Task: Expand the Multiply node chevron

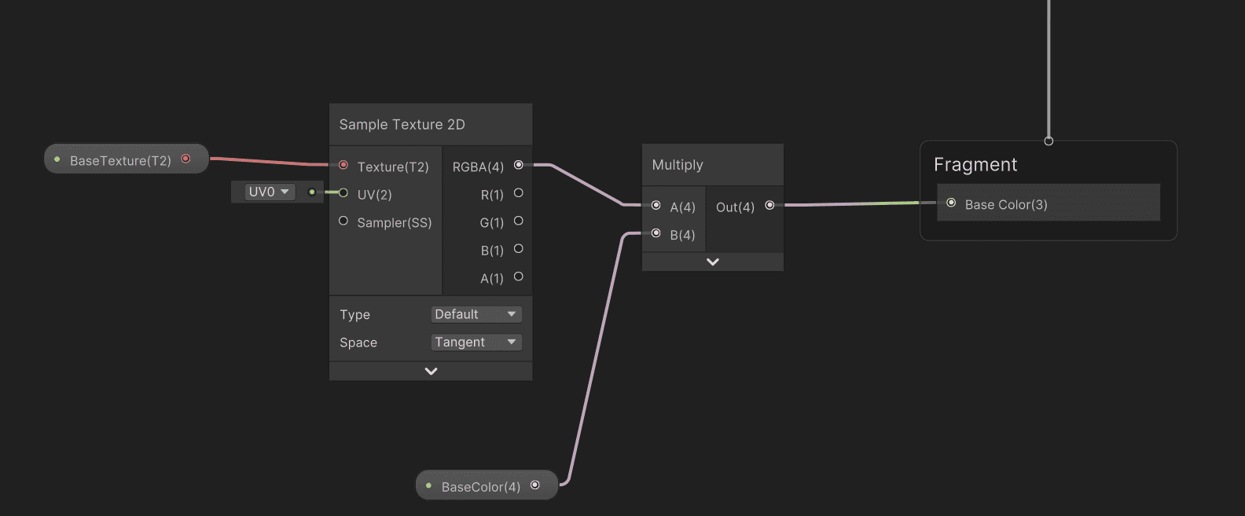Action: [713, 262]
